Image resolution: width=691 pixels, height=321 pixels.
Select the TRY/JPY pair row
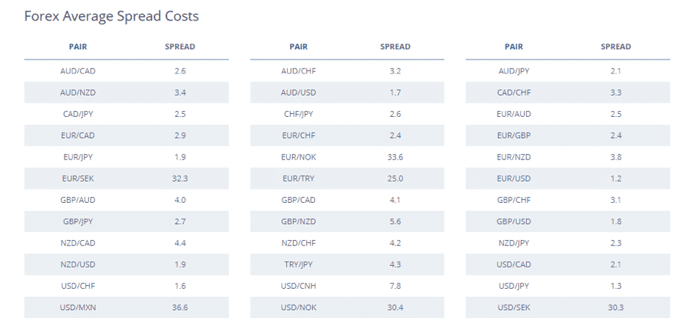[347, 264]
